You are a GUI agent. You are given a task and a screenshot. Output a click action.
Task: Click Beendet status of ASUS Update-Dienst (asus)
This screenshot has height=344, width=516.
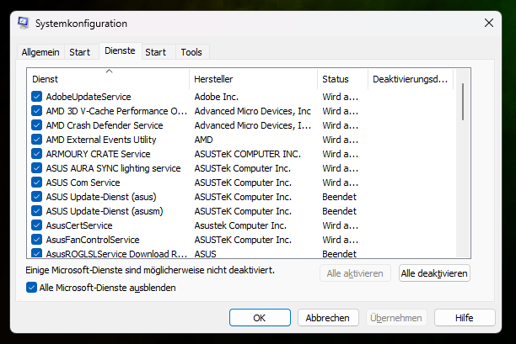(339, 197)
